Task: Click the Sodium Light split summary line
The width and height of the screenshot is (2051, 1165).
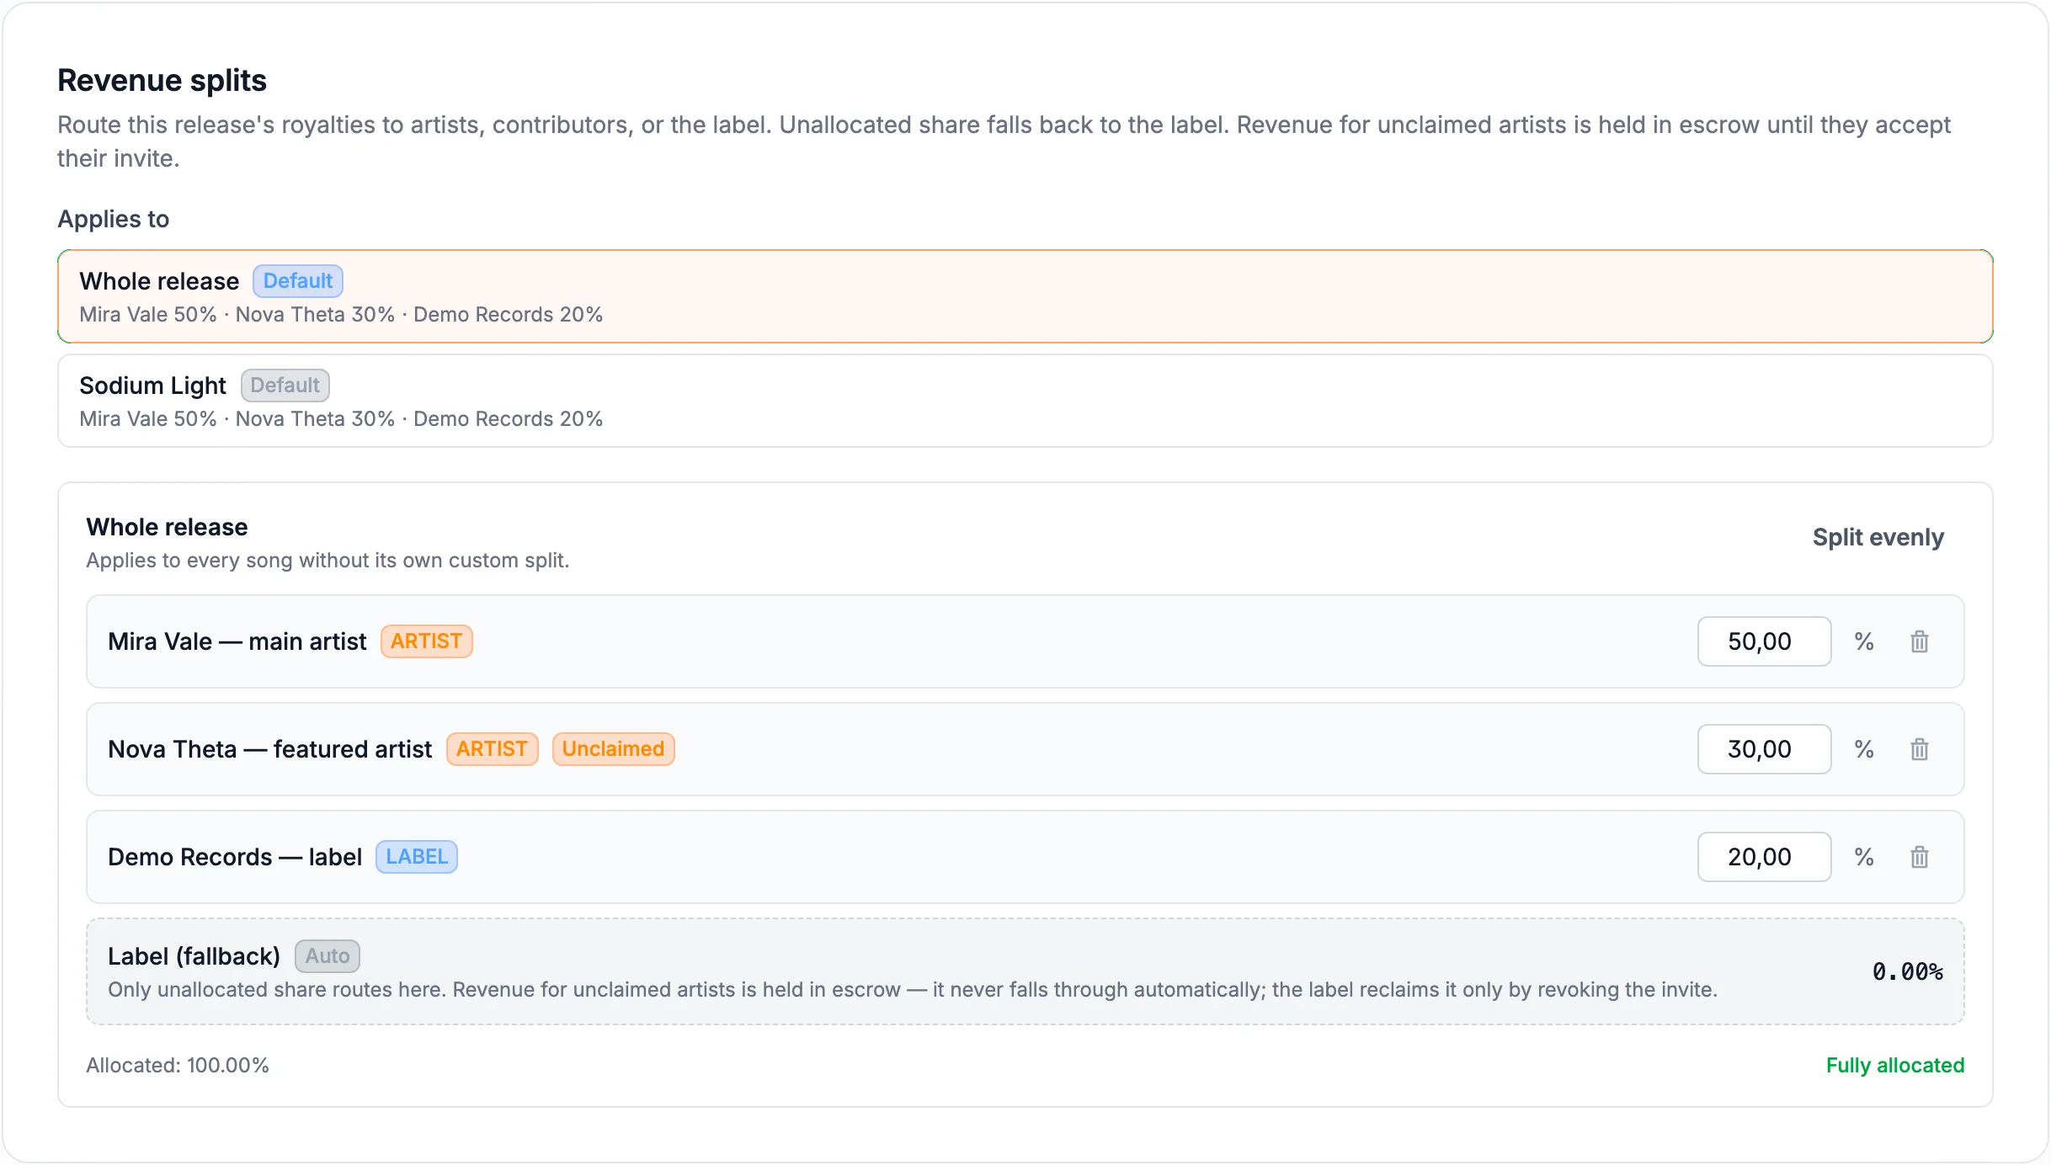Action: (x=341, y=419)
